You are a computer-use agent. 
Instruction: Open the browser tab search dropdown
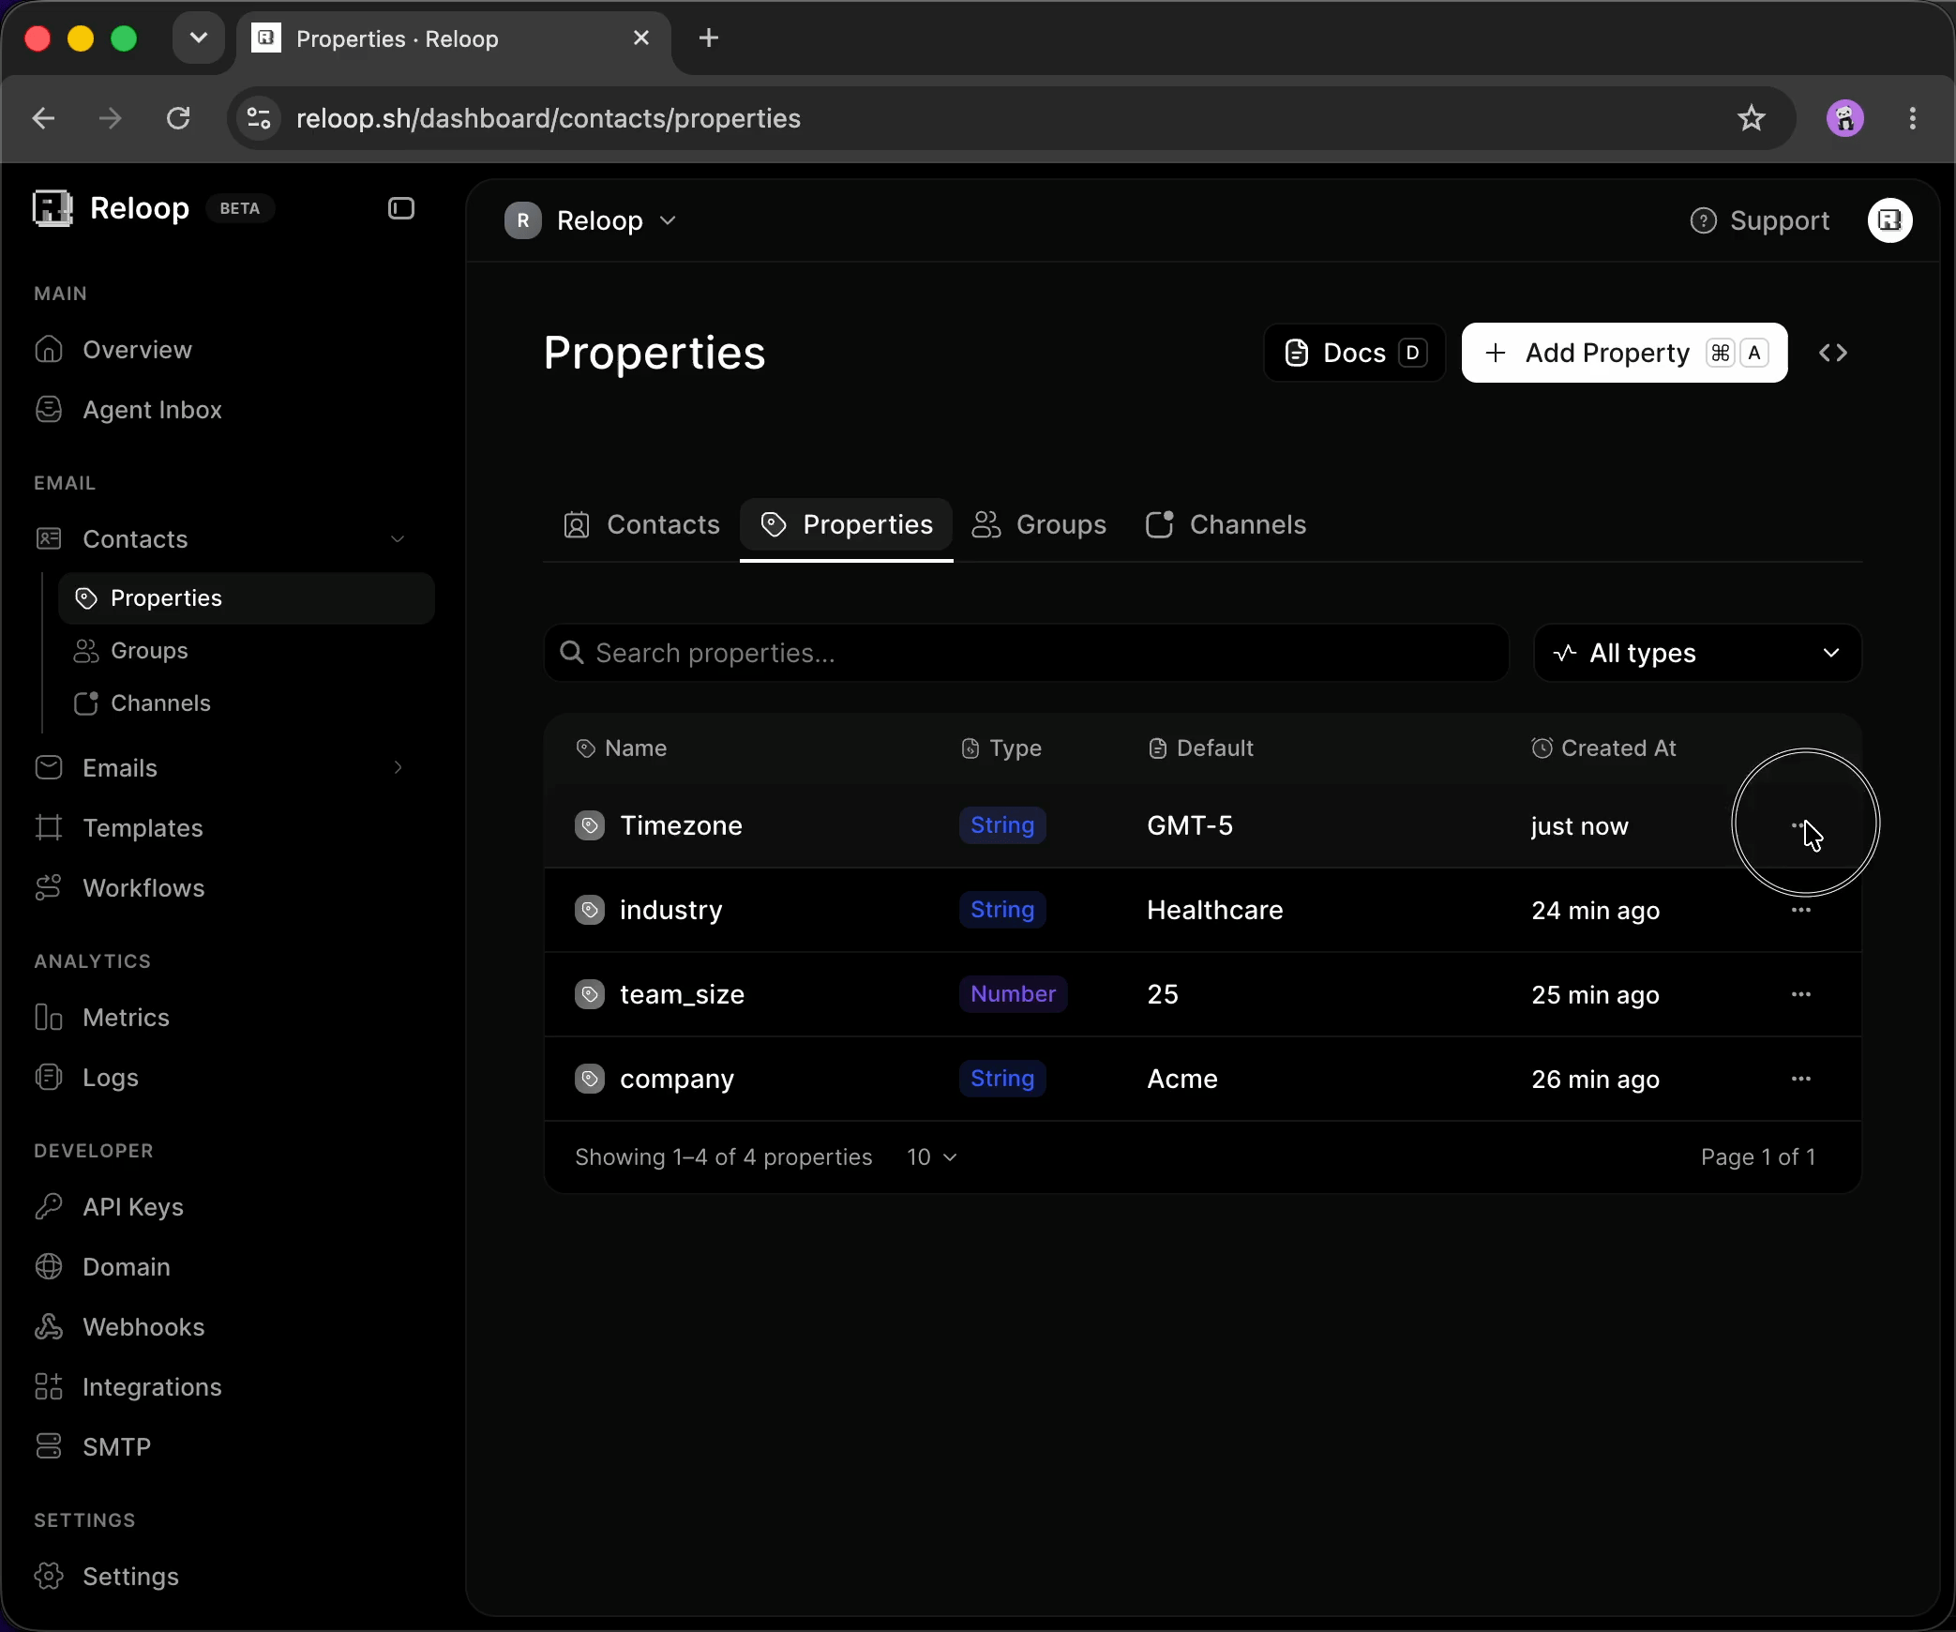click(x=198, y=38)
